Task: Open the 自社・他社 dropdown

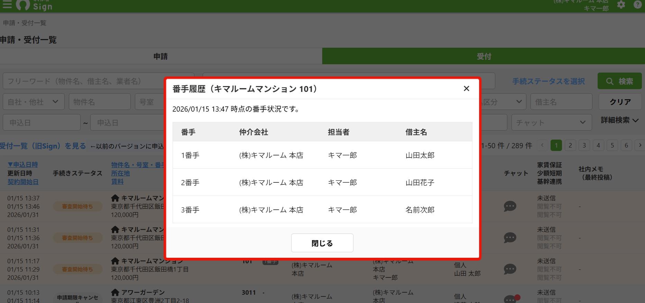Action: click(x=34, y=102)
